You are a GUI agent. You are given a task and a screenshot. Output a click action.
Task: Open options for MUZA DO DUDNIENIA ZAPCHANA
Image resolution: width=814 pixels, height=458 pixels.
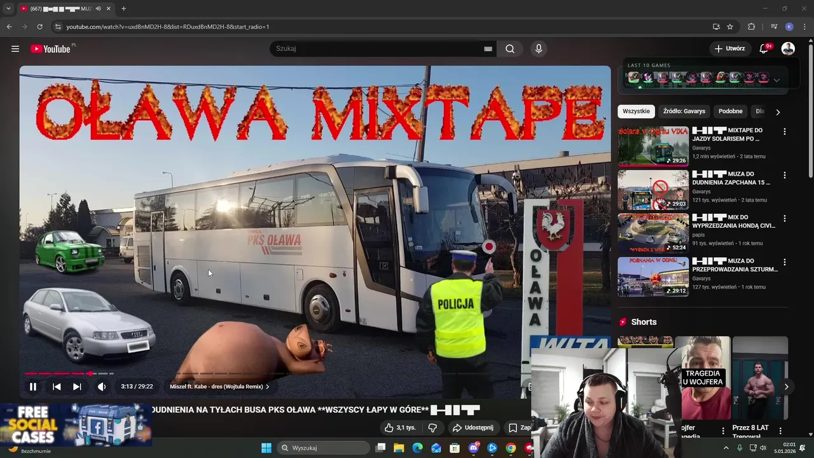click(x=784, y=175)
